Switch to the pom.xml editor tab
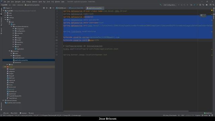 [76, 8]
